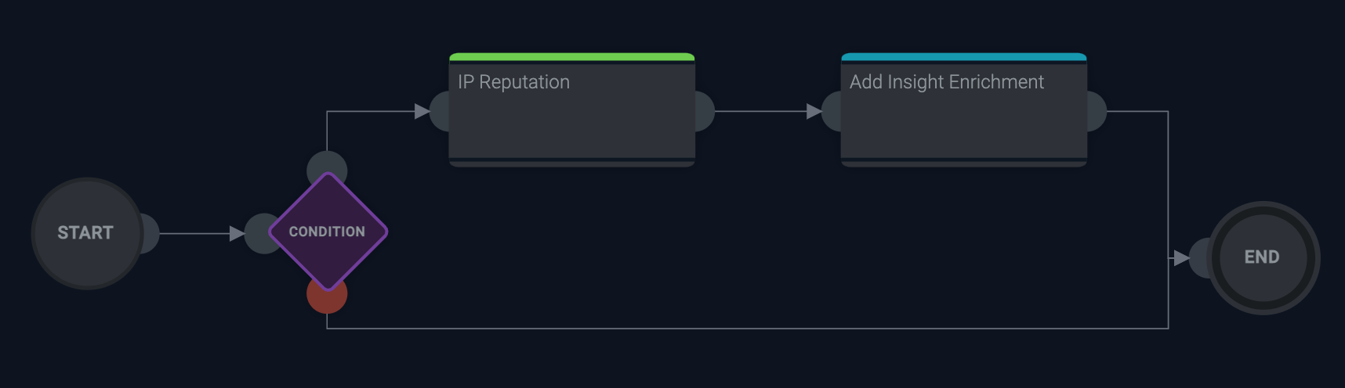Viewport: 1345px width, 388px height.
Task: Click the teal Add Insight Enrichment header
Action: [963, 57]
